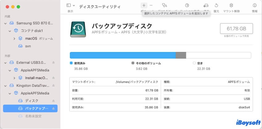Click the 種類 APFSボリューム value
The image size is (262, 129).
pyautogui.click(x=239, y=82)
